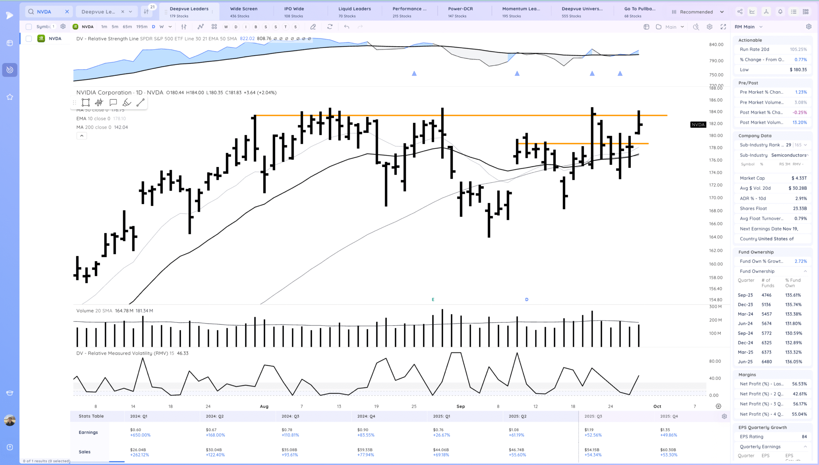Open chart settings gear
The height and width of the screenshot is (465, 819).
(709, 27)
